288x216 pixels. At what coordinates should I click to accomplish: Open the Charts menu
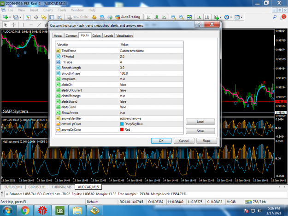pos(48,10)
